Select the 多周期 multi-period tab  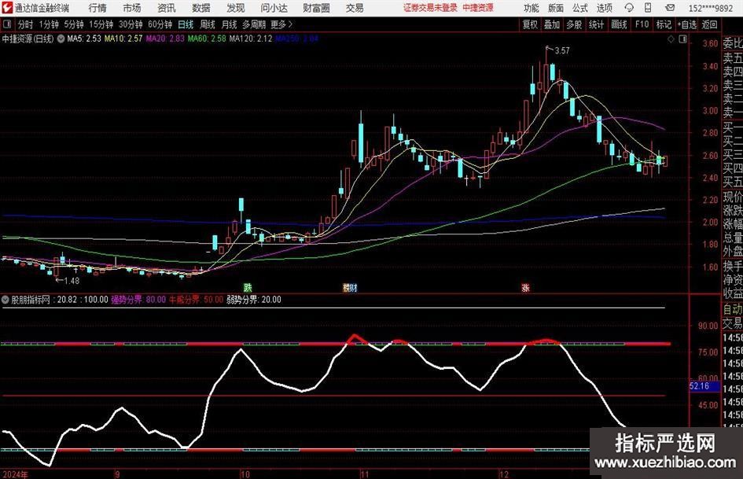pos(254,24)
